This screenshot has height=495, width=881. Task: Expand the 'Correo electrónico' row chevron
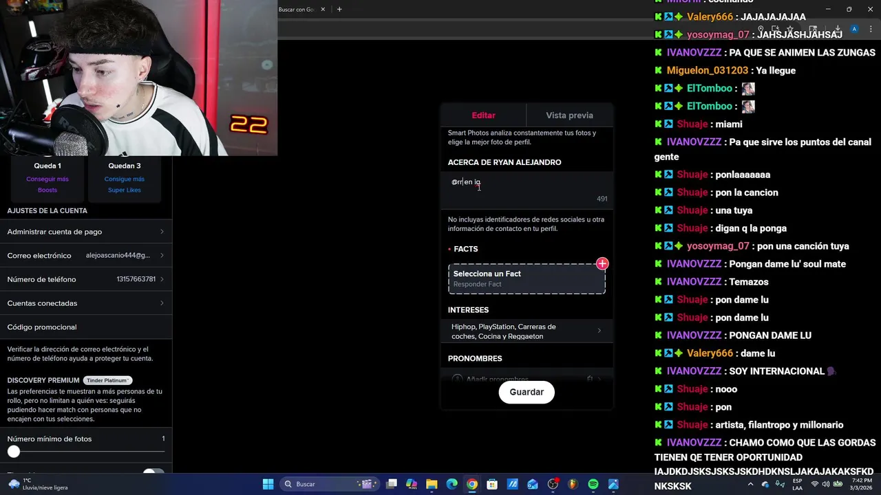click(162, 255)
